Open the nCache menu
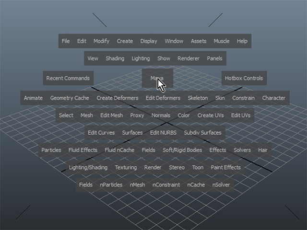 (196, 185)
